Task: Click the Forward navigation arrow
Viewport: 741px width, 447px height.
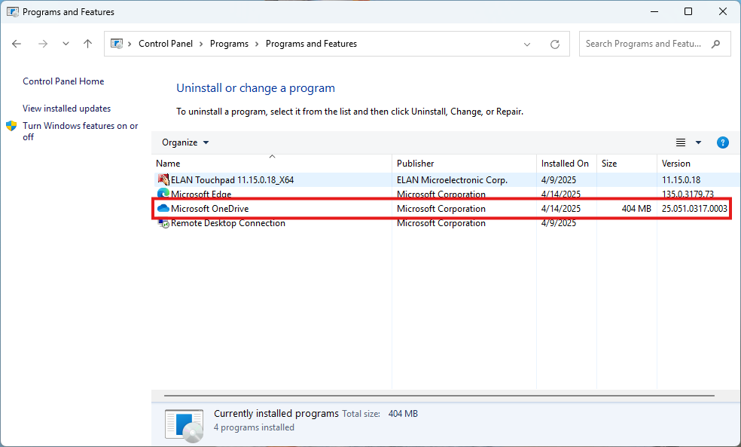Action: click(43, 44)
